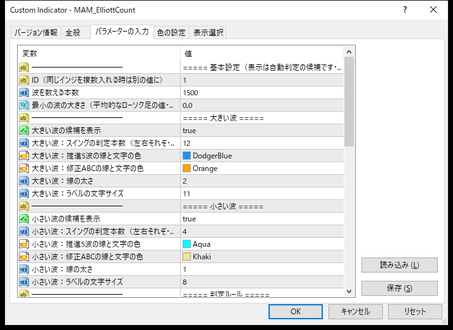Click the string icon of the 大きい波 separator row
453x330 pixels.
pos(24,118)
